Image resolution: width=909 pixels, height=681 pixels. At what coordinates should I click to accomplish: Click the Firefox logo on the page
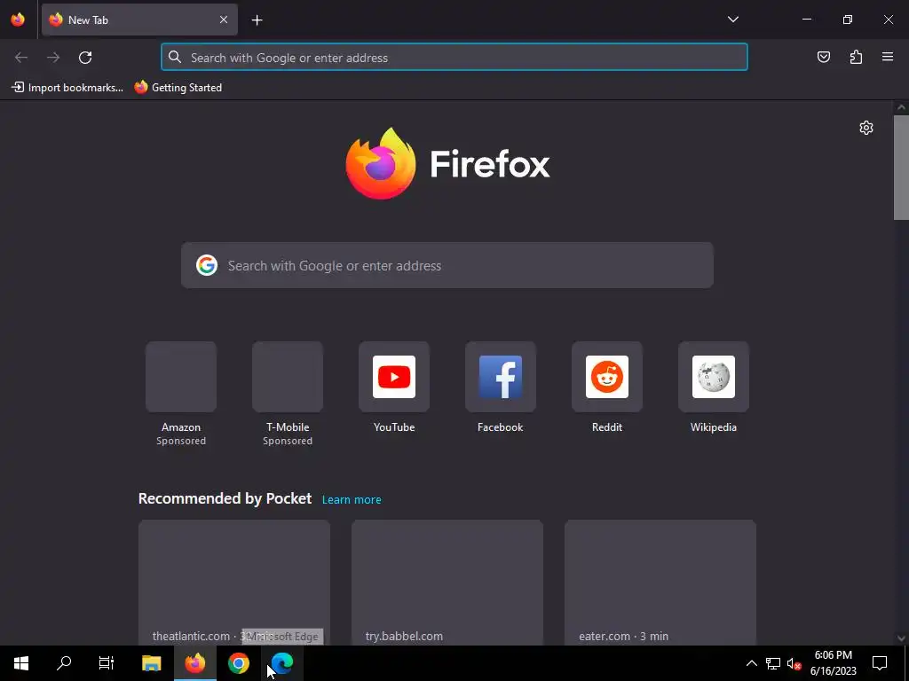pos(447,163)
